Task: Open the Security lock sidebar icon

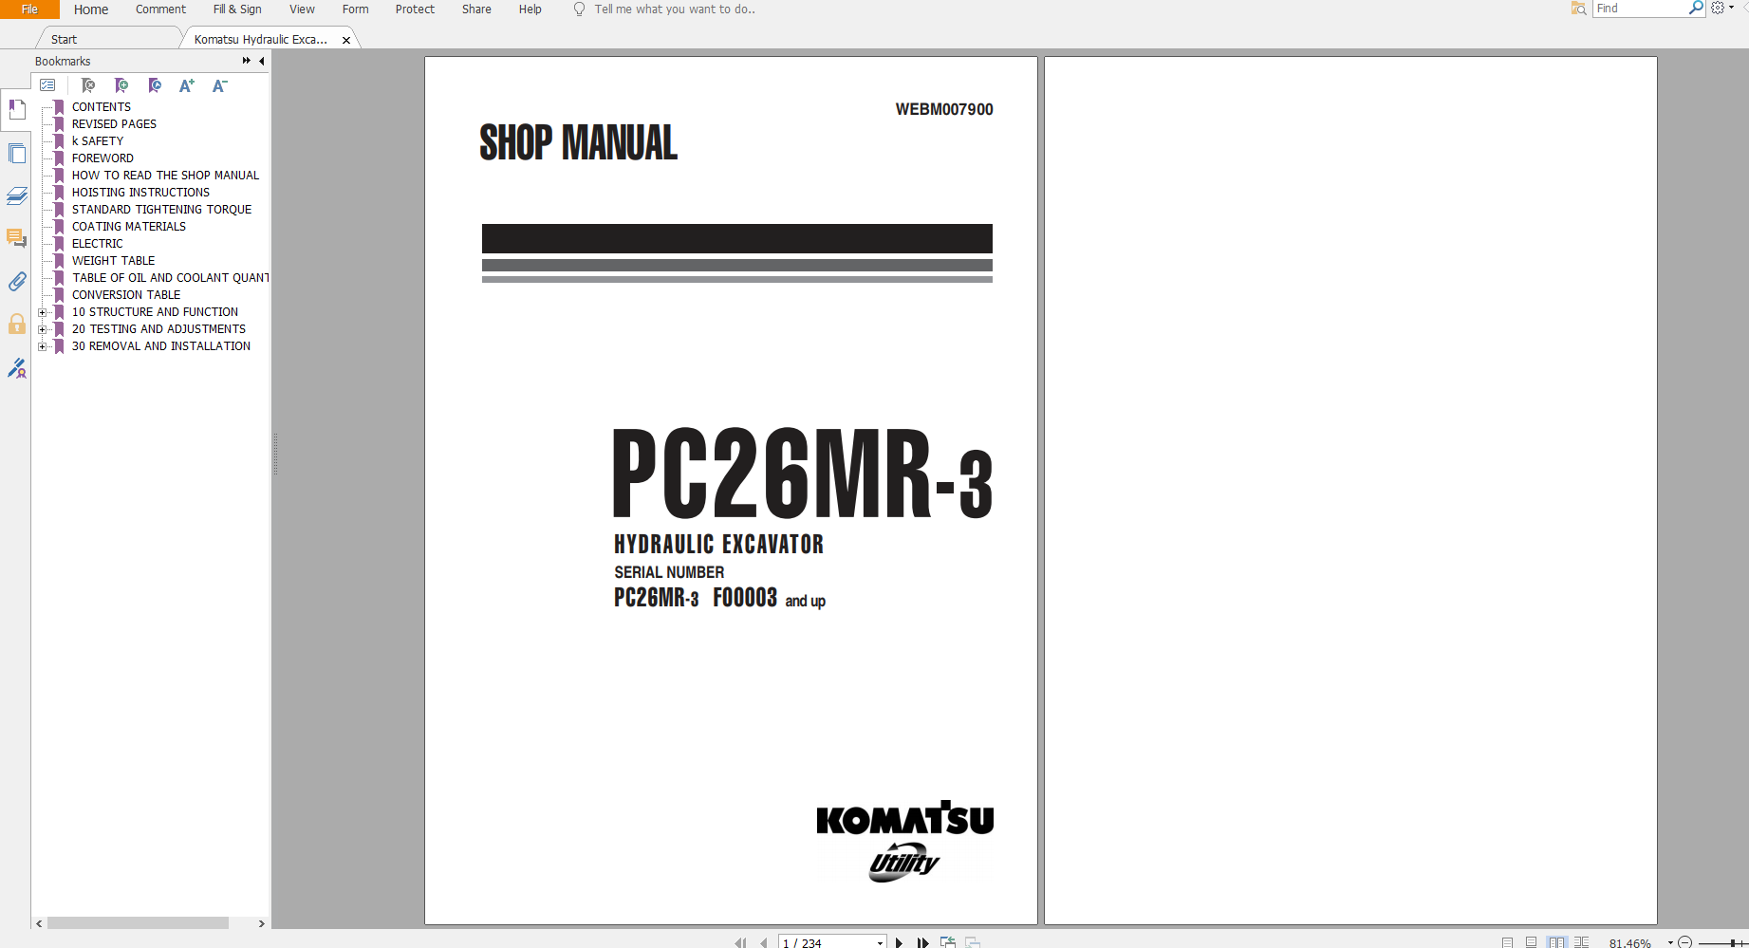Action: [17, 324]
